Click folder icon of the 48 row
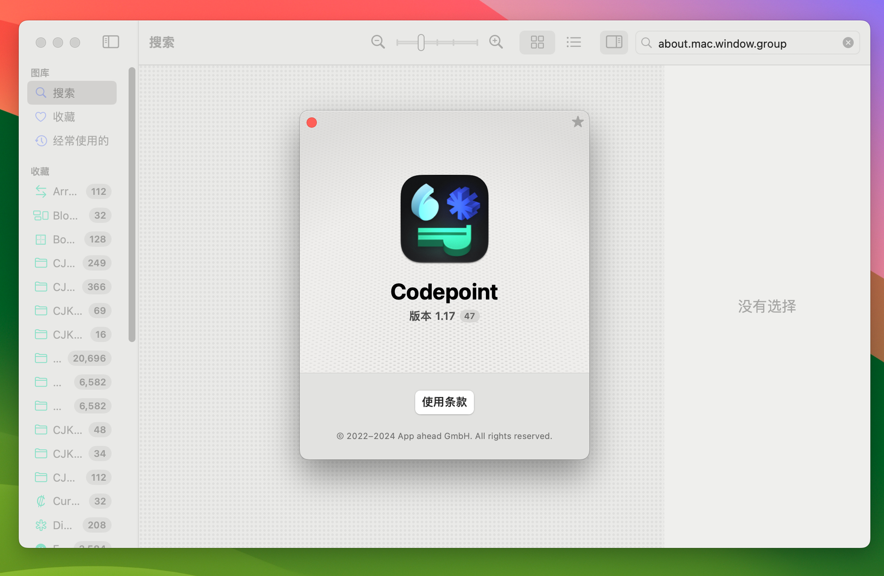The width and height of the screenshot is (884, 576). (41, 430)
